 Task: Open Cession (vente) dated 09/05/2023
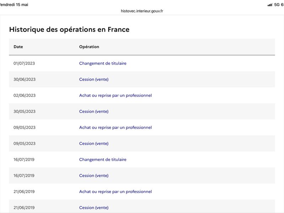point(94,143)
